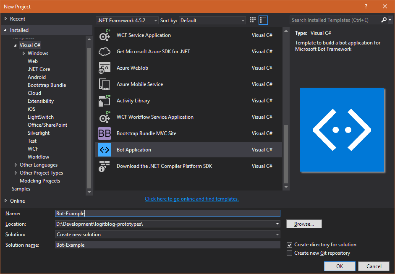Select the Cloud category
395x274 pixels.
[x=34, y=93]
